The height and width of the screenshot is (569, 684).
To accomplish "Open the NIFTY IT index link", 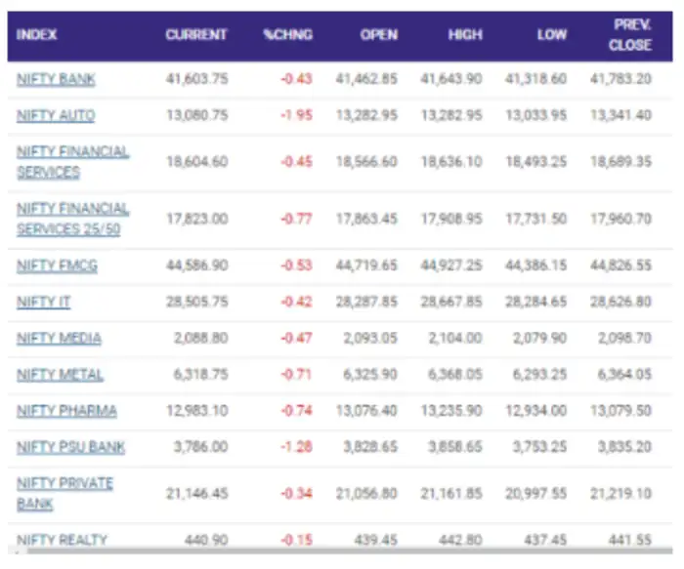I will click(43, 303).
